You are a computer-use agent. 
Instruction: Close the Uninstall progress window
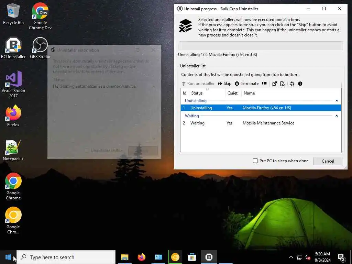339,9
